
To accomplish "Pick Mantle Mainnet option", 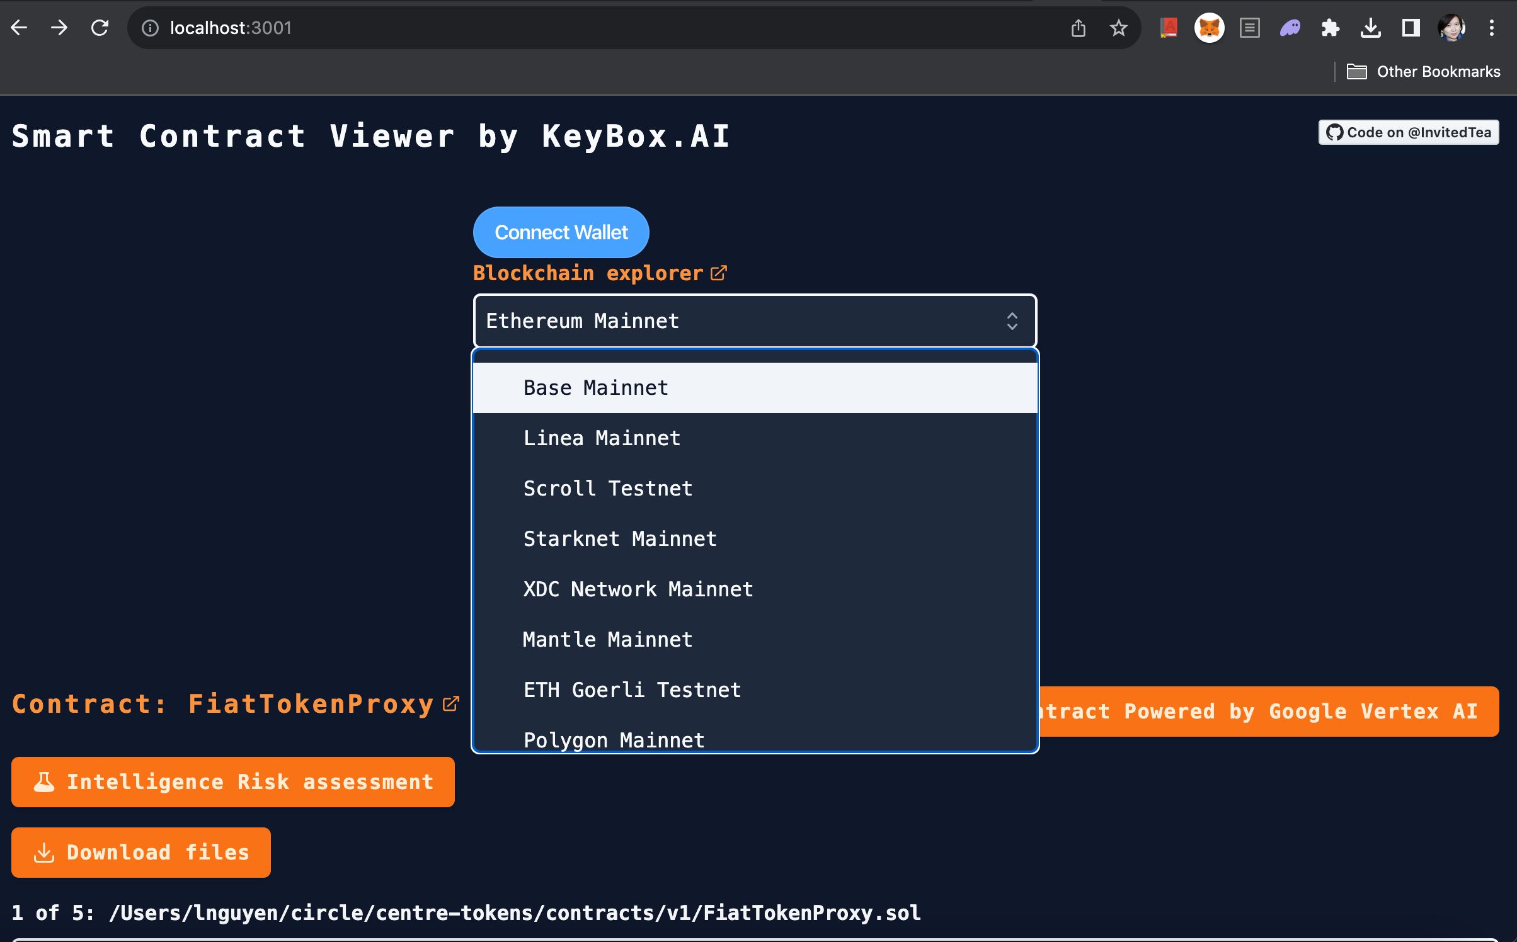I will pyautogui.click(x=755, y=640).
